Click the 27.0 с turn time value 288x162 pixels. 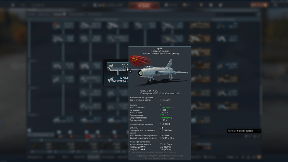pos(163,115)
